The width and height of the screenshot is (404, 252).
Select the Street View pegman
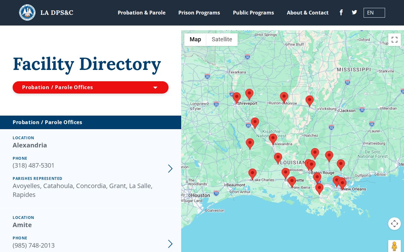coord(394,246)
